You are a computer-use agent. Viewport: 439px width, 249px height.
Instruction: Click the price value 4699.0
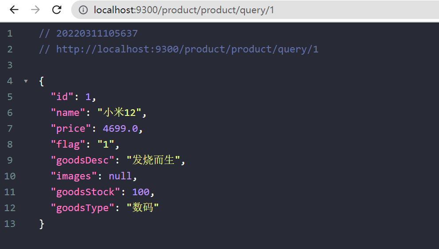pos(120,129)
